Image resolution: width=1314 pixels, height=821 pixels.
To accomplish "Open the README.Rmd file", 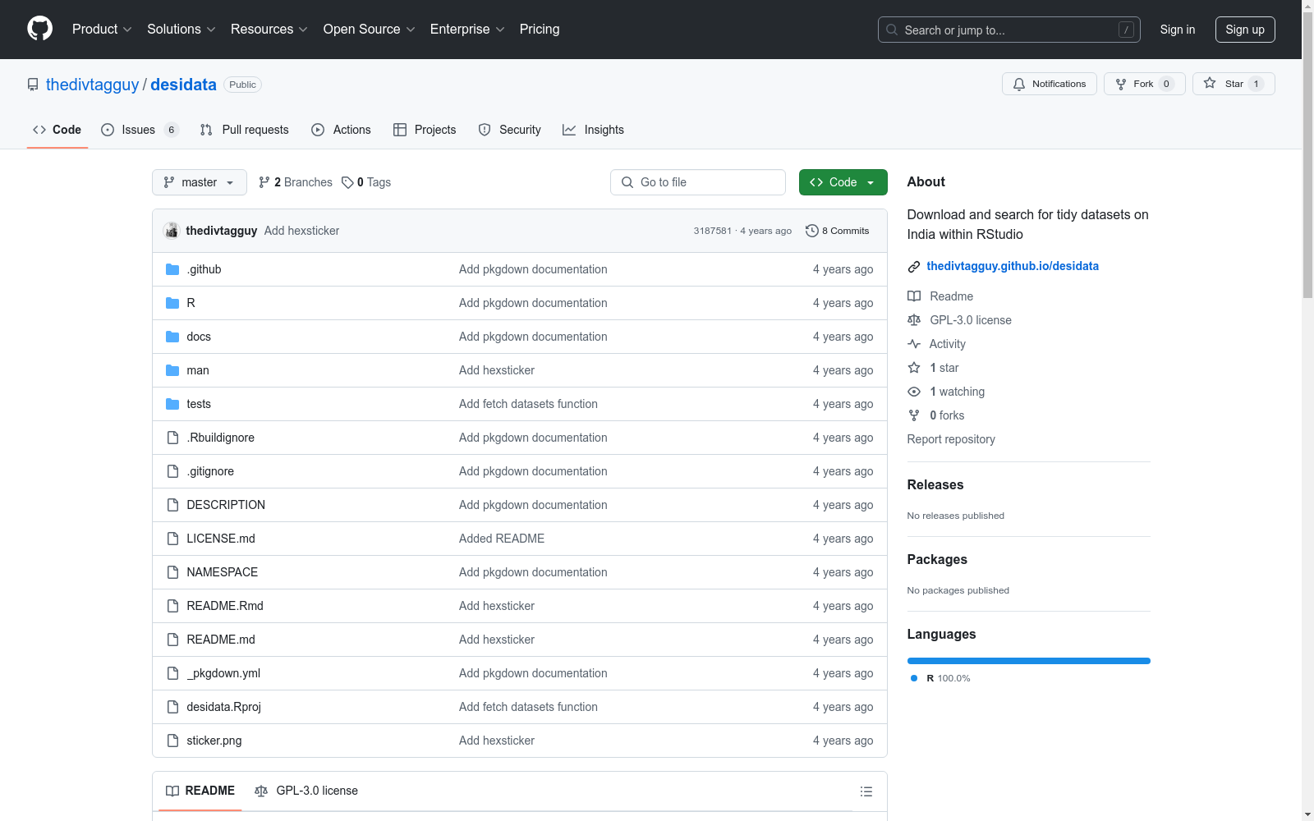I will (x=225, y=606).
